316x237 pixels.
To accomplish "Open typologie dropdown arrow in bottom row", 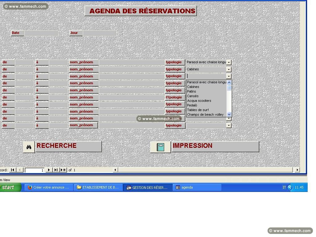I will click(x=229, y=126).
